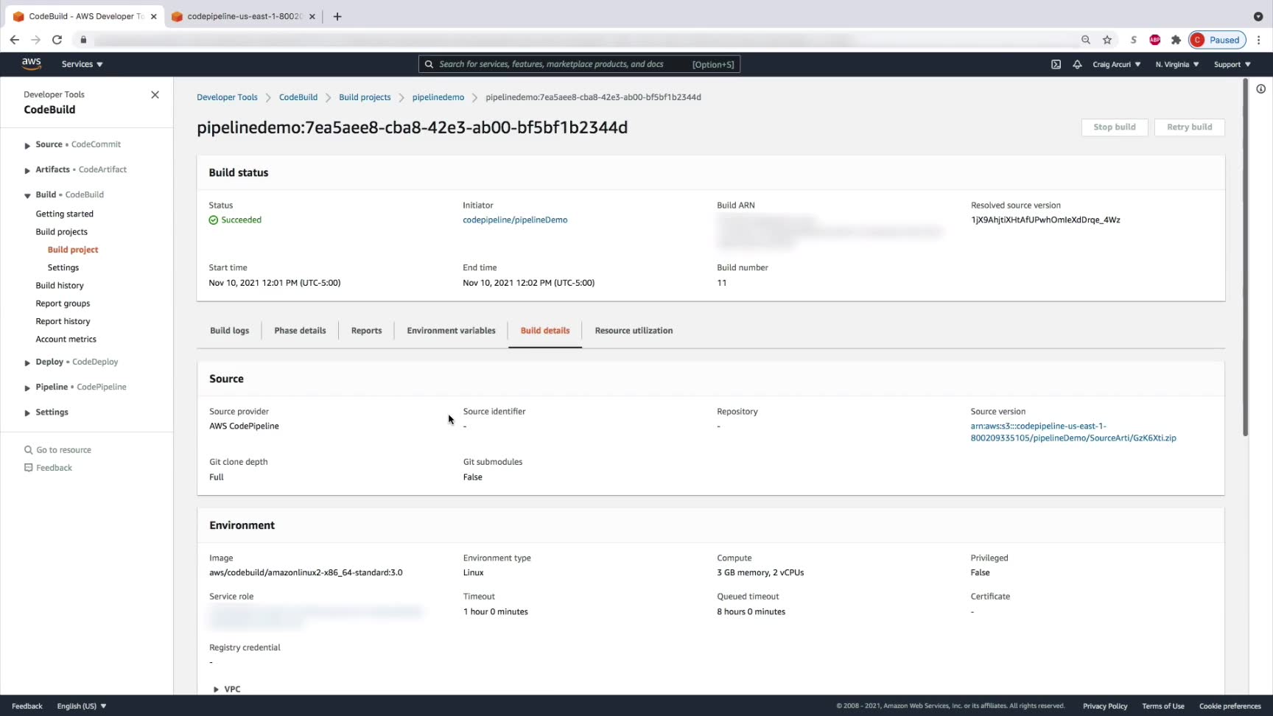Open Privacy Policy footer link

1105,706
